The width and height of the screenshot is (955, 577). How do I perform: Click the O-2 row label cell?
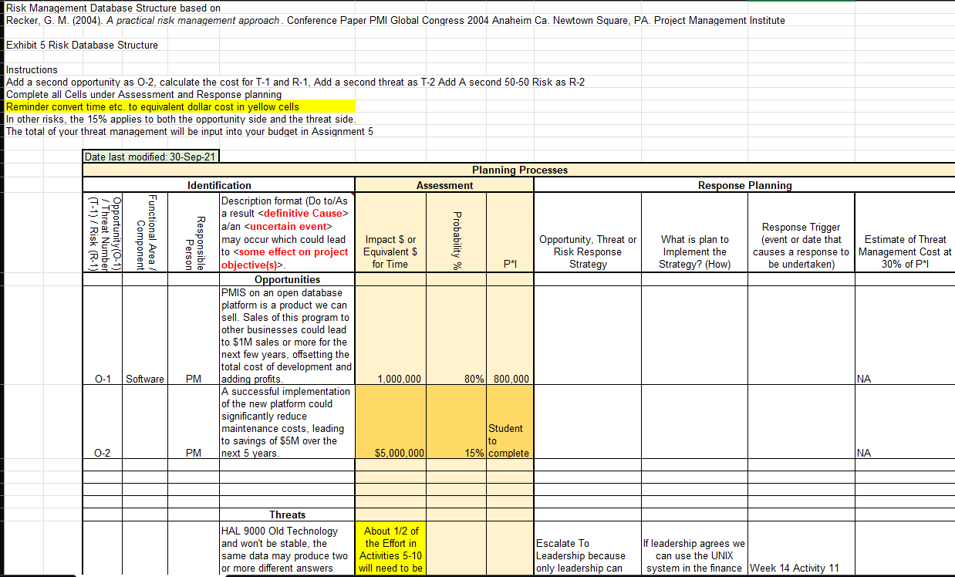[x=102, y=454]
